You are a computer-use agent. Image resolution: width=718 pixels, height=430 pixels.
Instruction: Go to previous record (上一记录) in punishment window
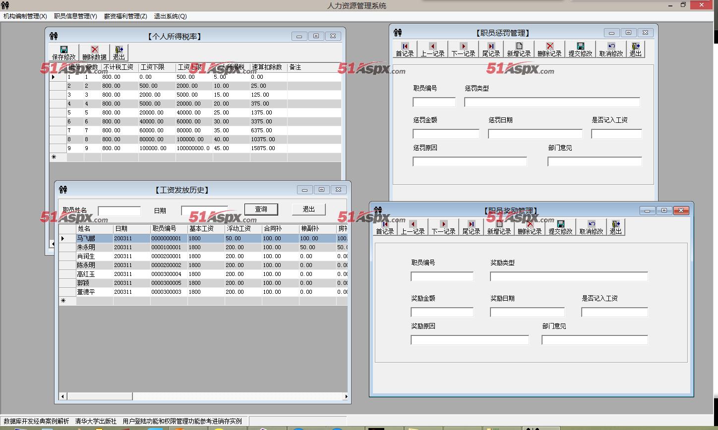[x=432, y=50]
